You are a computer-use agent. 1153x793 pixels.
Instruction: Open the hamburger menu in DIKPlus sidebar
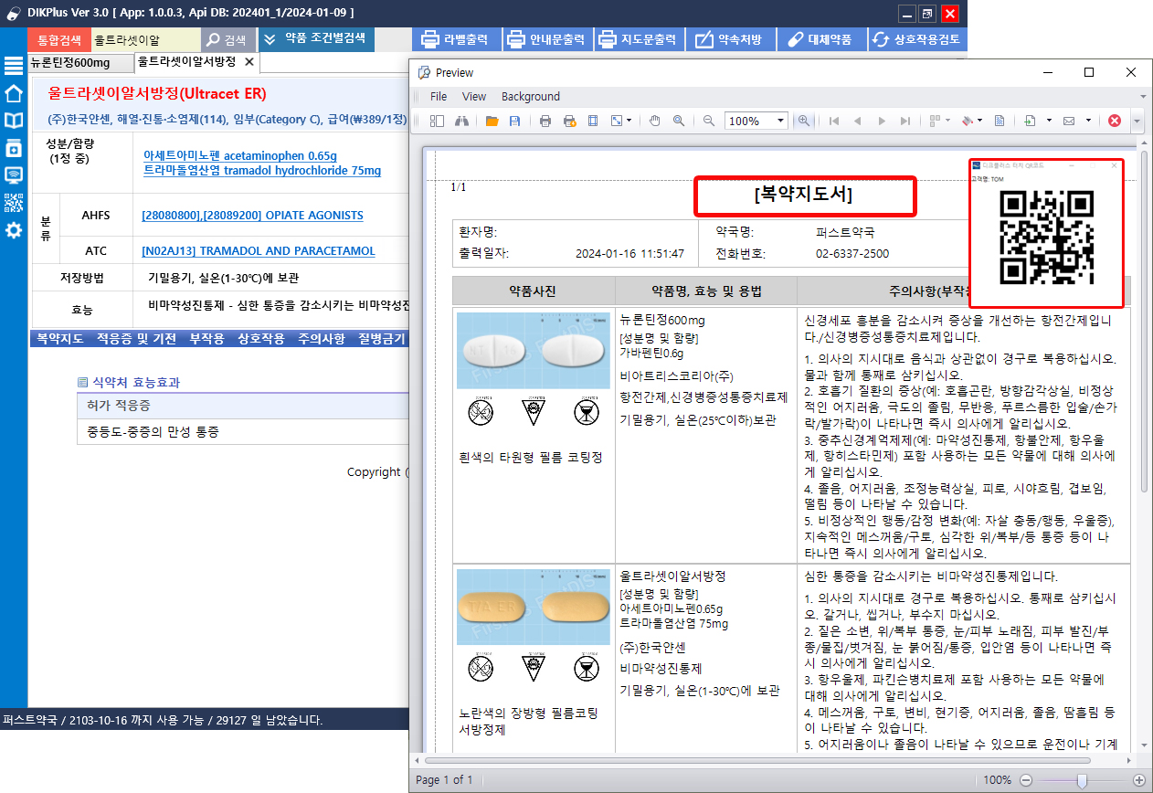pyautogui.click(x=14, y=65)
